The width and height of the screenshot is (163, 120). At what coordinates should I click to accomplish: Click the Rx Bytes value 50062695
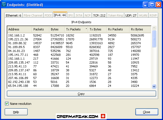coord(137,35)
